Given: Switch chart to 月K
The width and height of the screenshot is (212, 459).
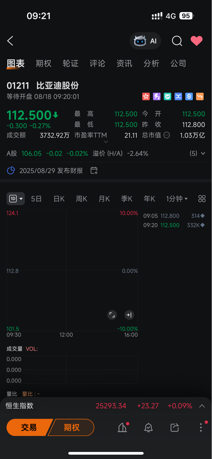Looking at the screenshot, I should point(104,198).
